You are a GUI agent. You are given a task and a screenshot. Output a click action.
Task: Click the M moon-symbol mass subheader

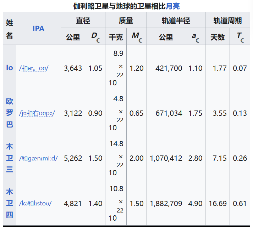point(137,37)
